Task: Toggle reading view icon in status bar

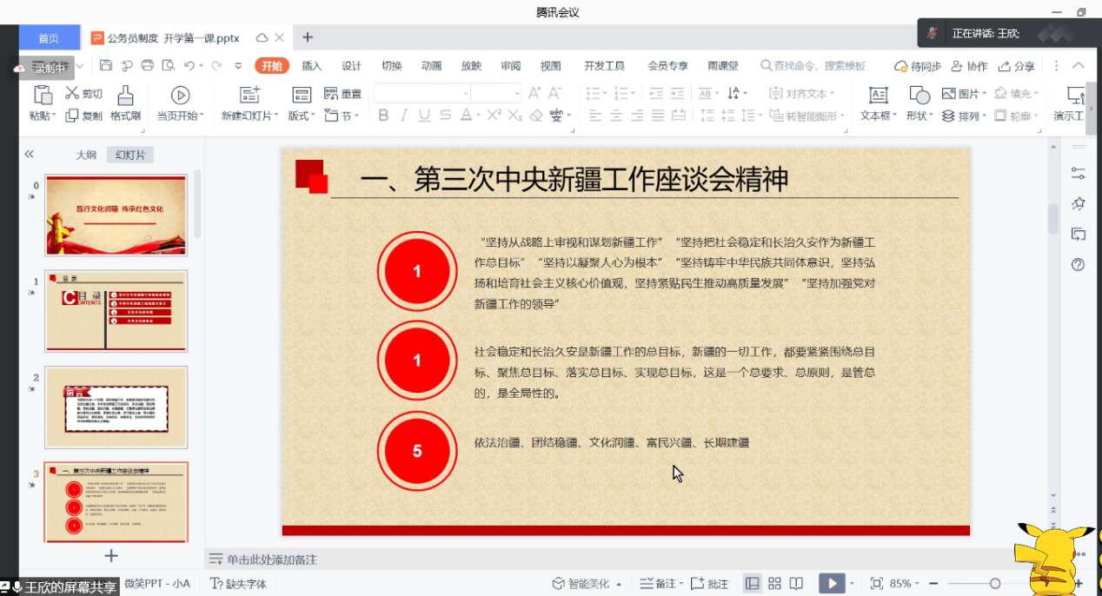Action: 796,584
